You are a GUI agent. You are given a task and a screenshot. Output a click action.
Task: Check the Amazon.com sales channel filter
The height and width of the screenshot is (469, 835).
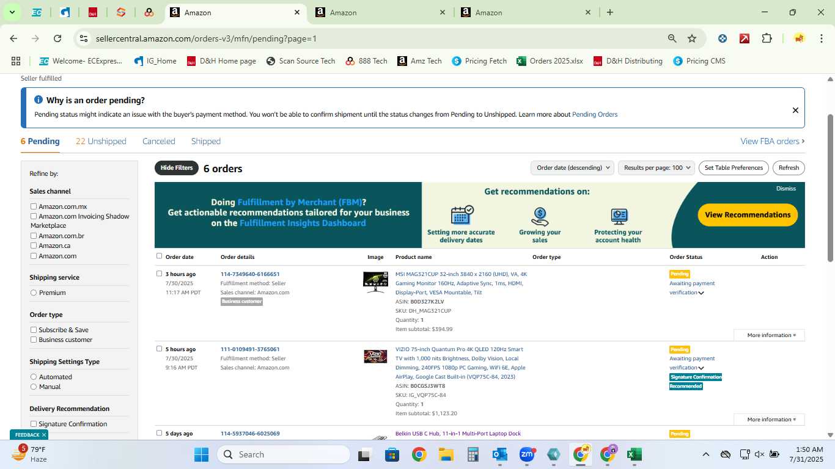[34, 256]
